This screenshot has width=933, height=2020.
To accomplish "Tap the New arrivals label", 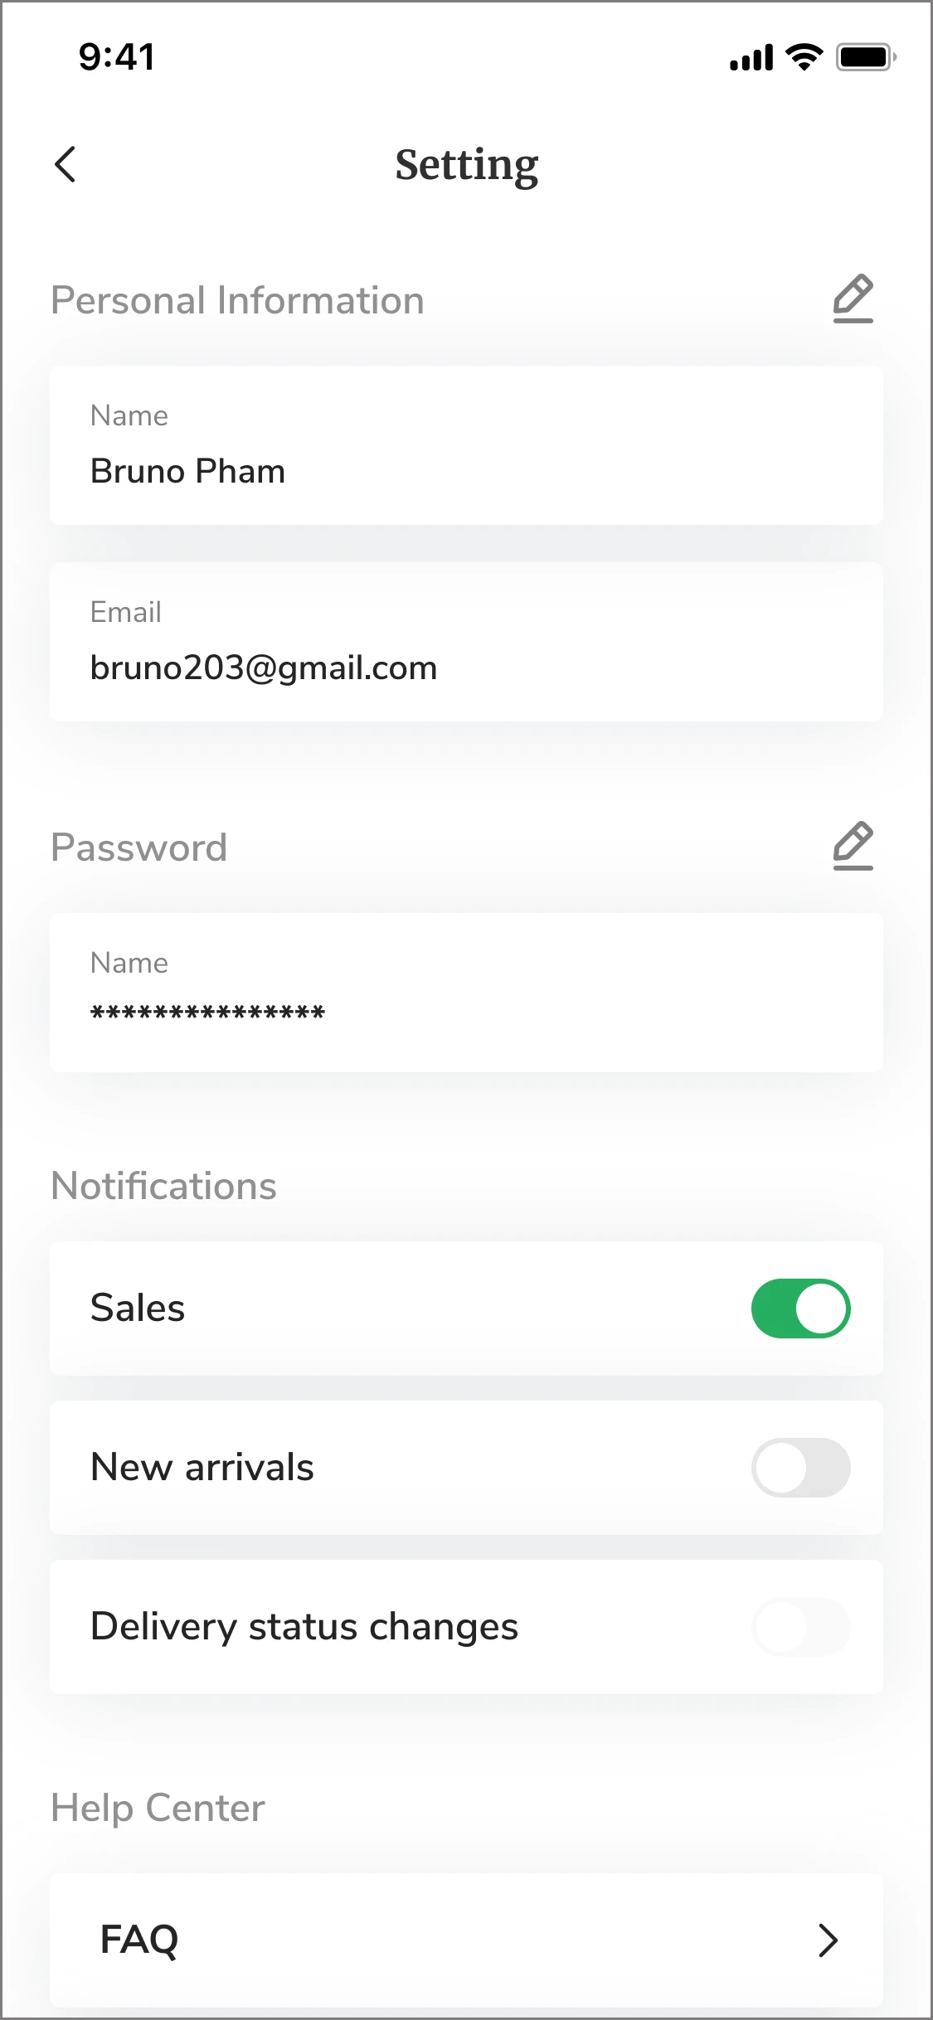I will pos(202,1468).
